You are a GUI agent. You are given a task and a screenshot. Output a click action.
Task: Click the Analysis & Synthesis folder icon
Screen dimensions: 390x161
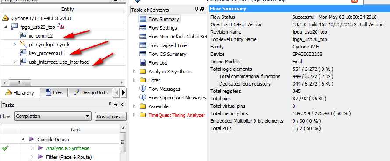[x=143, y=72]
